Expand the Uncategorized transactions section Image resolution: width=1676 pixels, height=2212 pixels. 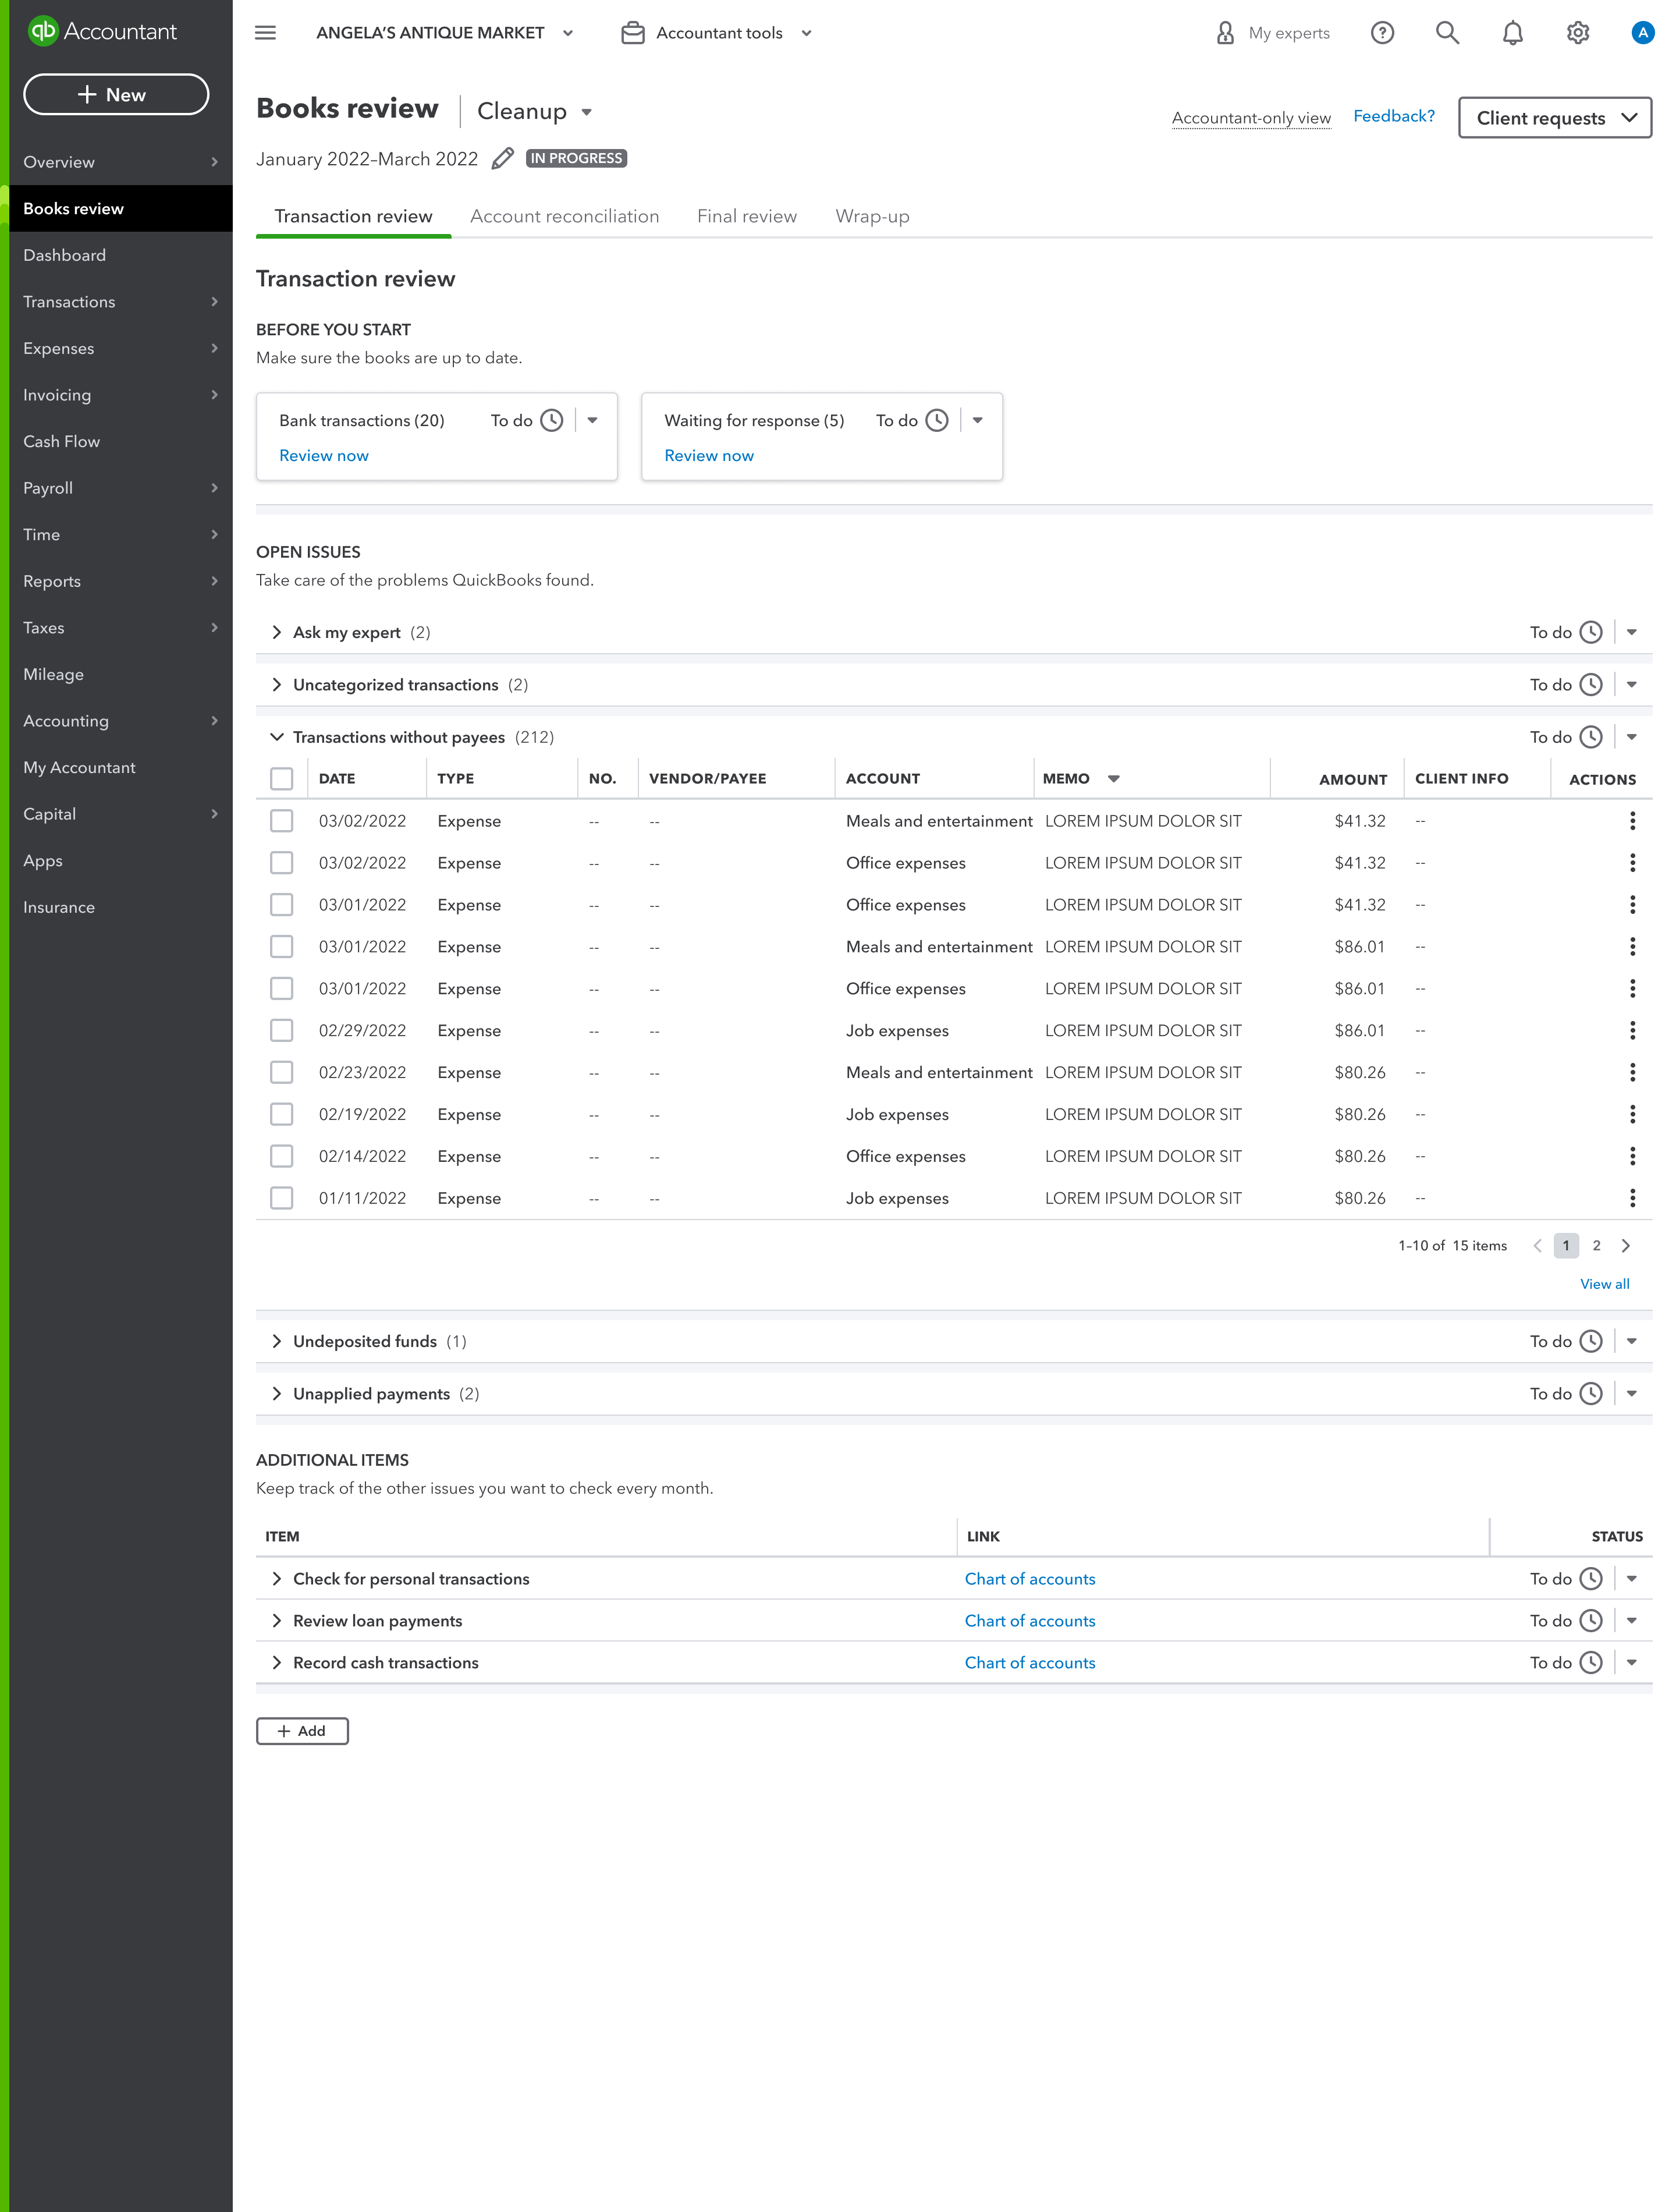[x=277, y=685]
